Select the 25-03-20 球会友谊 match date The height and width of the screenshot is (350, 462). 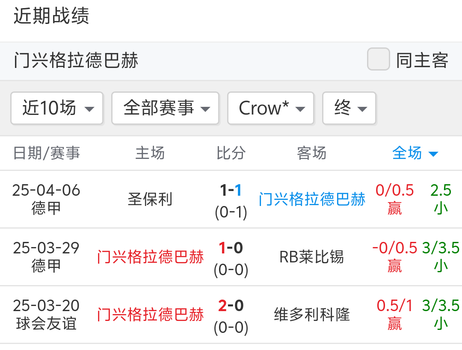click(x=46, y=315)
